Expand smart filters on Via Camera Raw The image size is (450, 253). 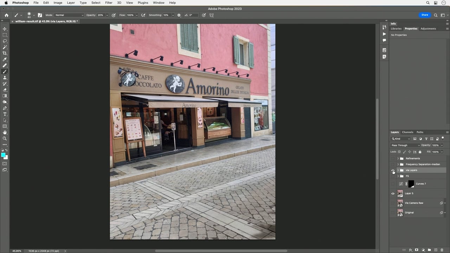tap(445, 203)
